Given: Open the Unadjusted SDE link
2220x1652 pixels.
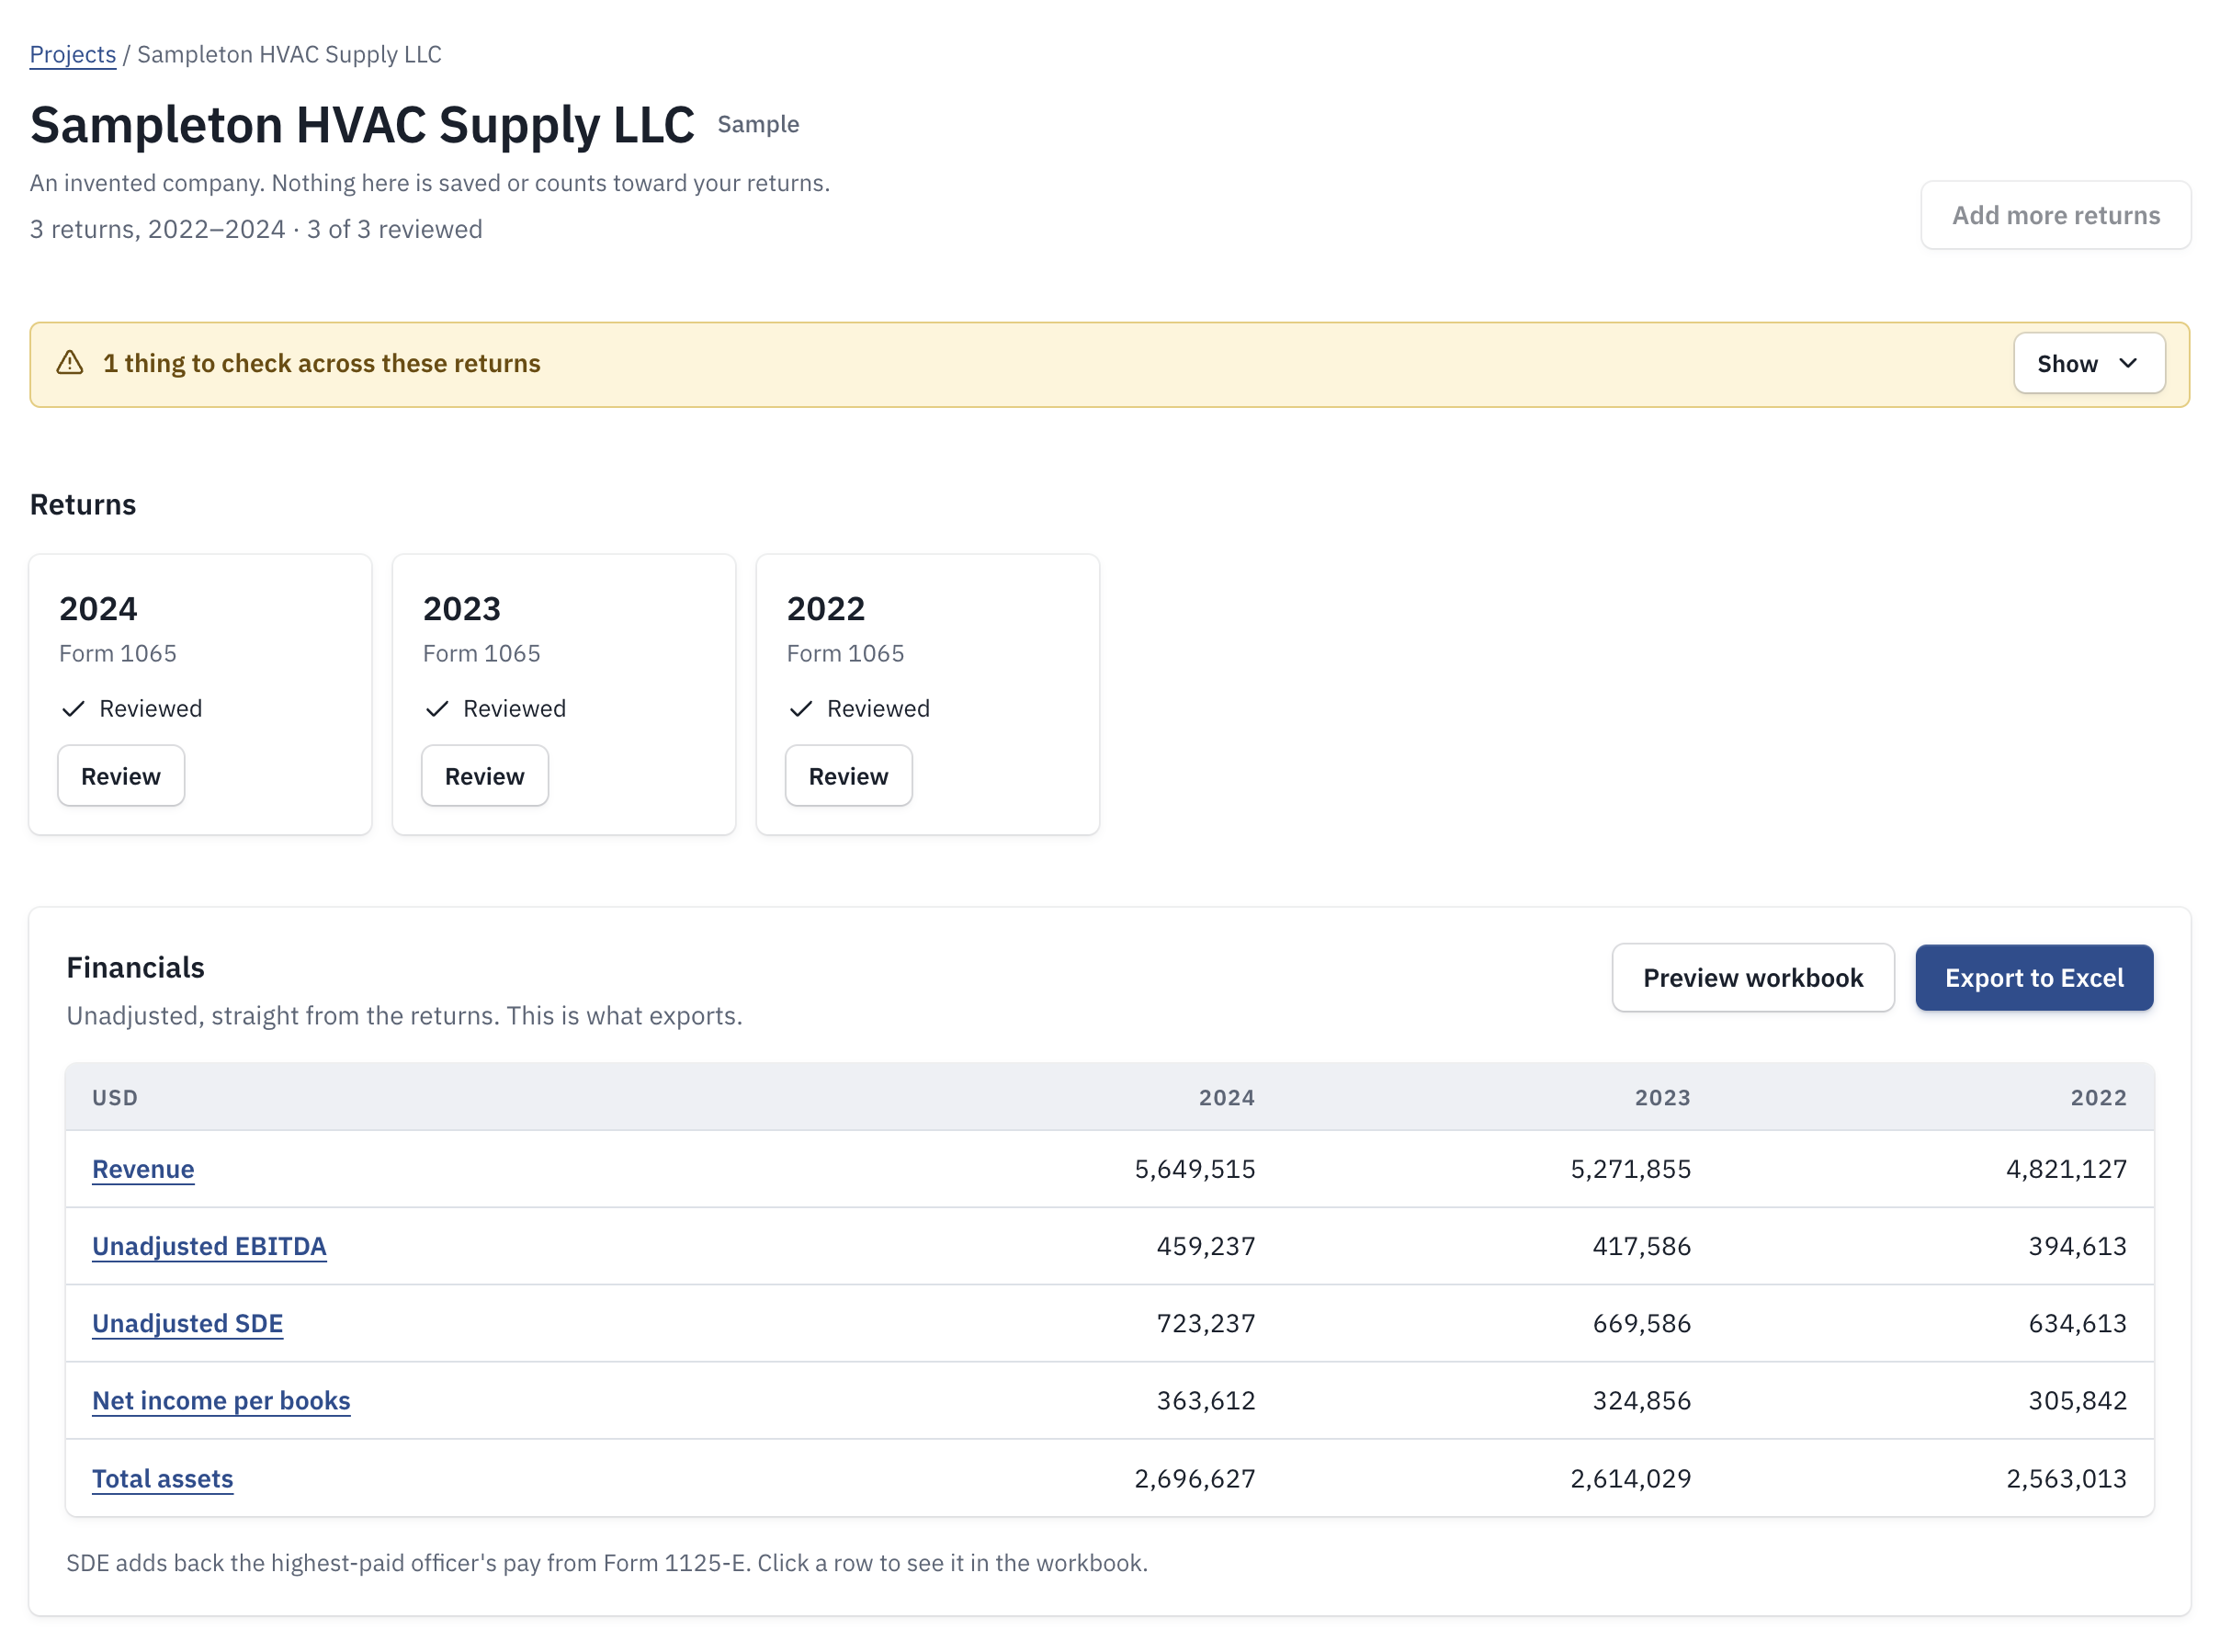Looking at the screenshot, I should coord(188,1322).
